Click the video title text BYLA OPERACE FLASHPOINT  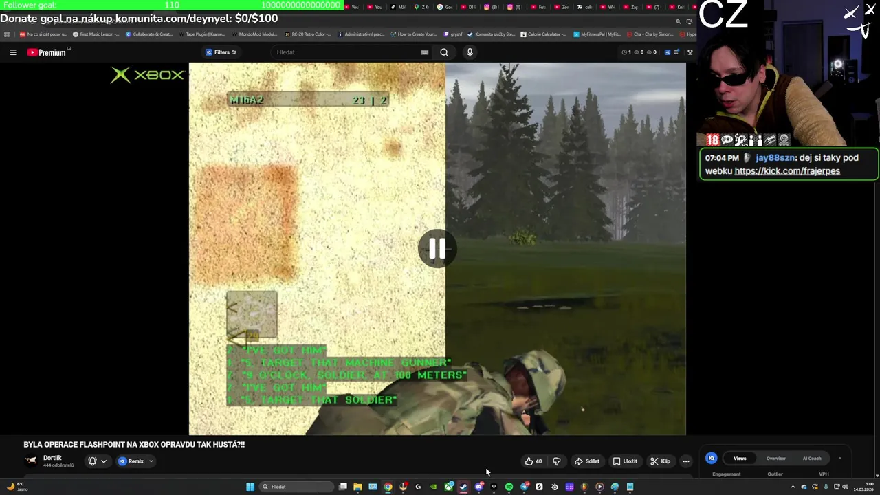[134, 445]
